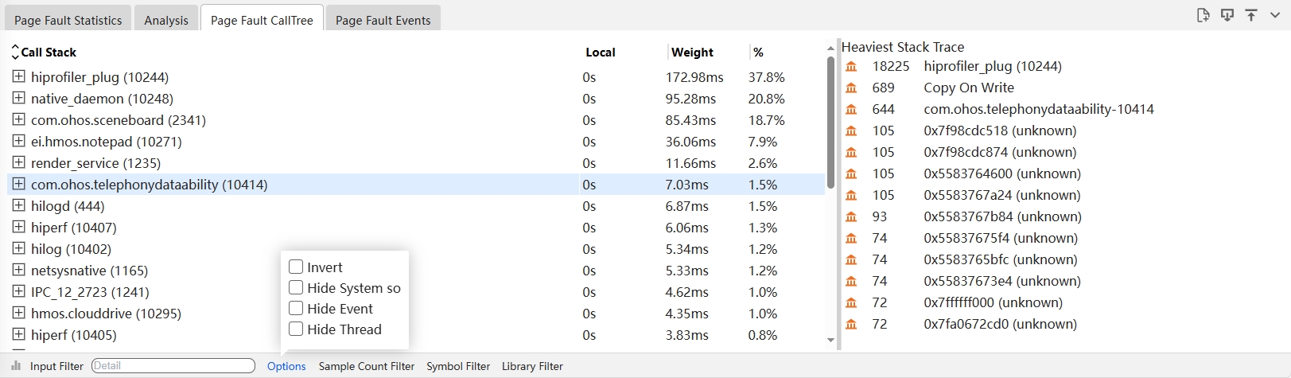1291x378 pixels.
Task: Click the new file icon with plus
Action: click(x=1203, y=15)
